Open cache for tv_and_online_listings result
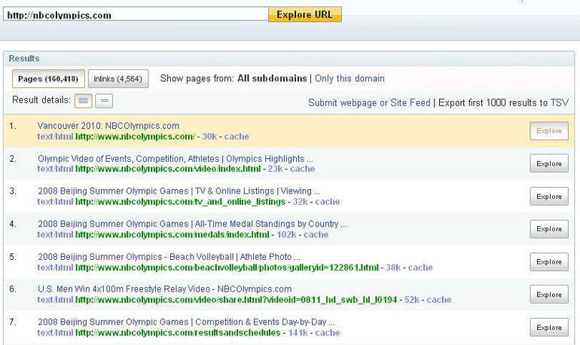 tap(328, 202)
